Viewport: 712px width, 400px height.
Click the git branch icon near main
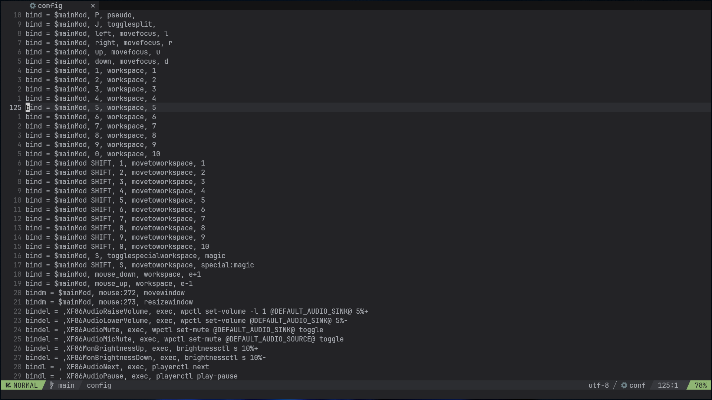pos(52,385)
